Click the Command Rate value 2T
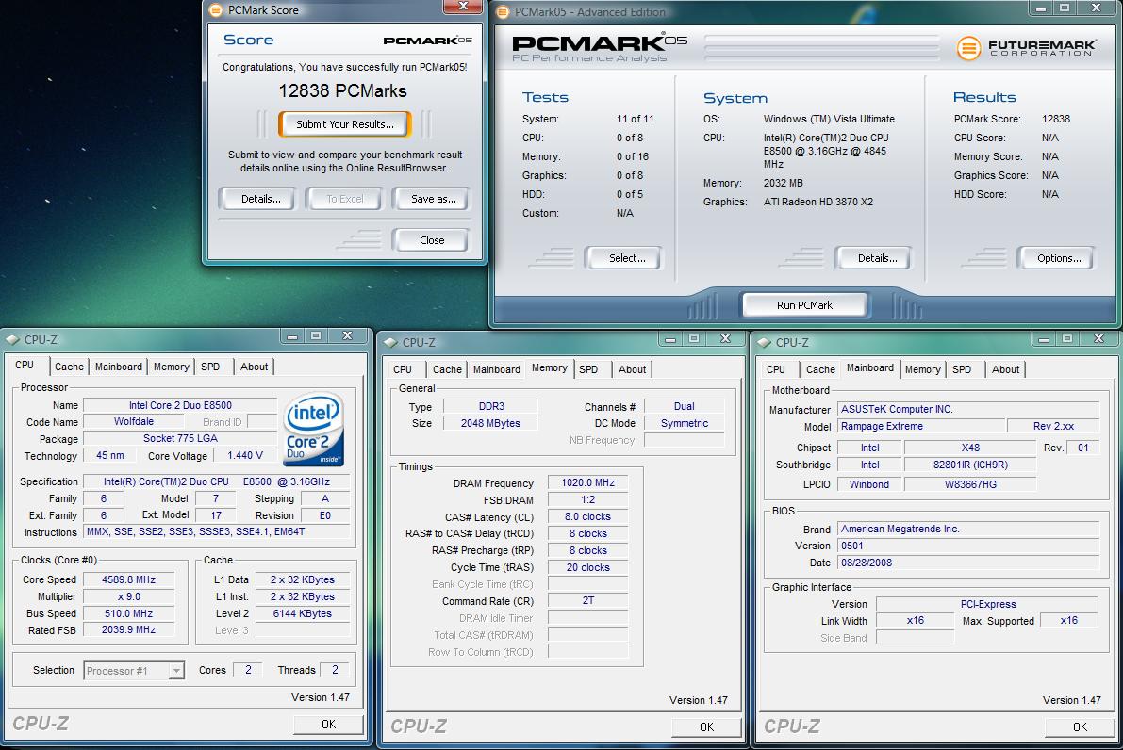Image resolution: width=1123 pixels, height=750 pixels. point(588,600)
